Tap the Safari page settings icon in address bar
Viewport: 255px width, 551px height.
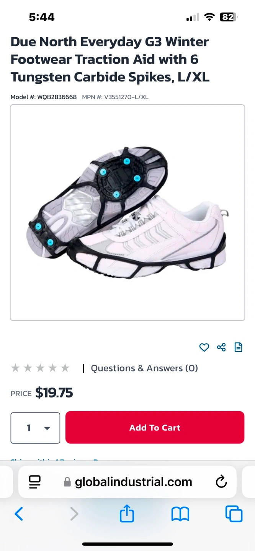(35, 482)
